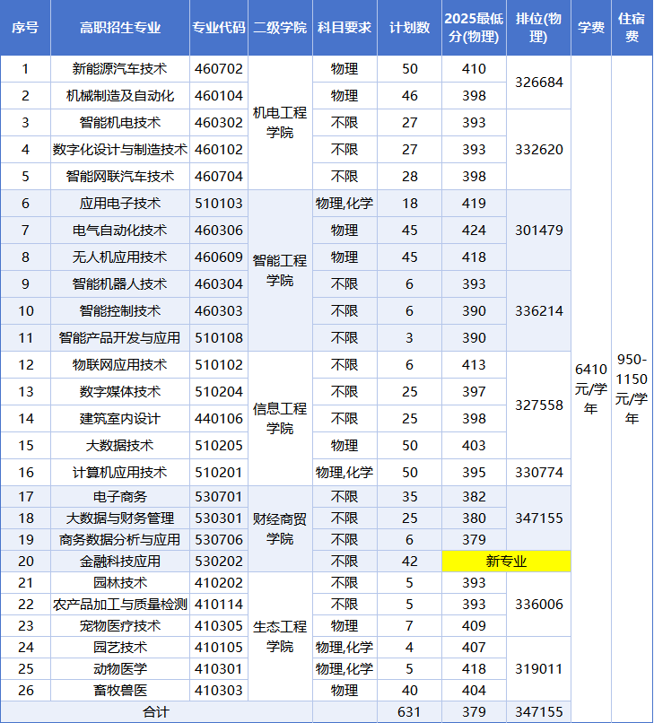Select the 智能控制技术 cell
Image resolution: width=654 pixels, height=723 pixels.
(120, 310)
